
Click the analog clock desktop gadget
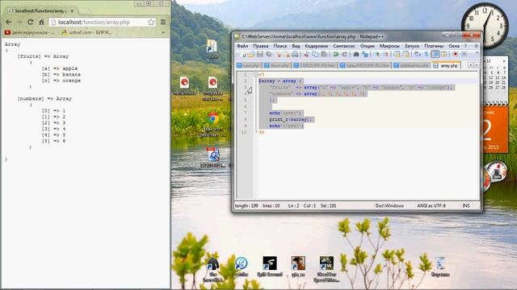tap(485, 27)
